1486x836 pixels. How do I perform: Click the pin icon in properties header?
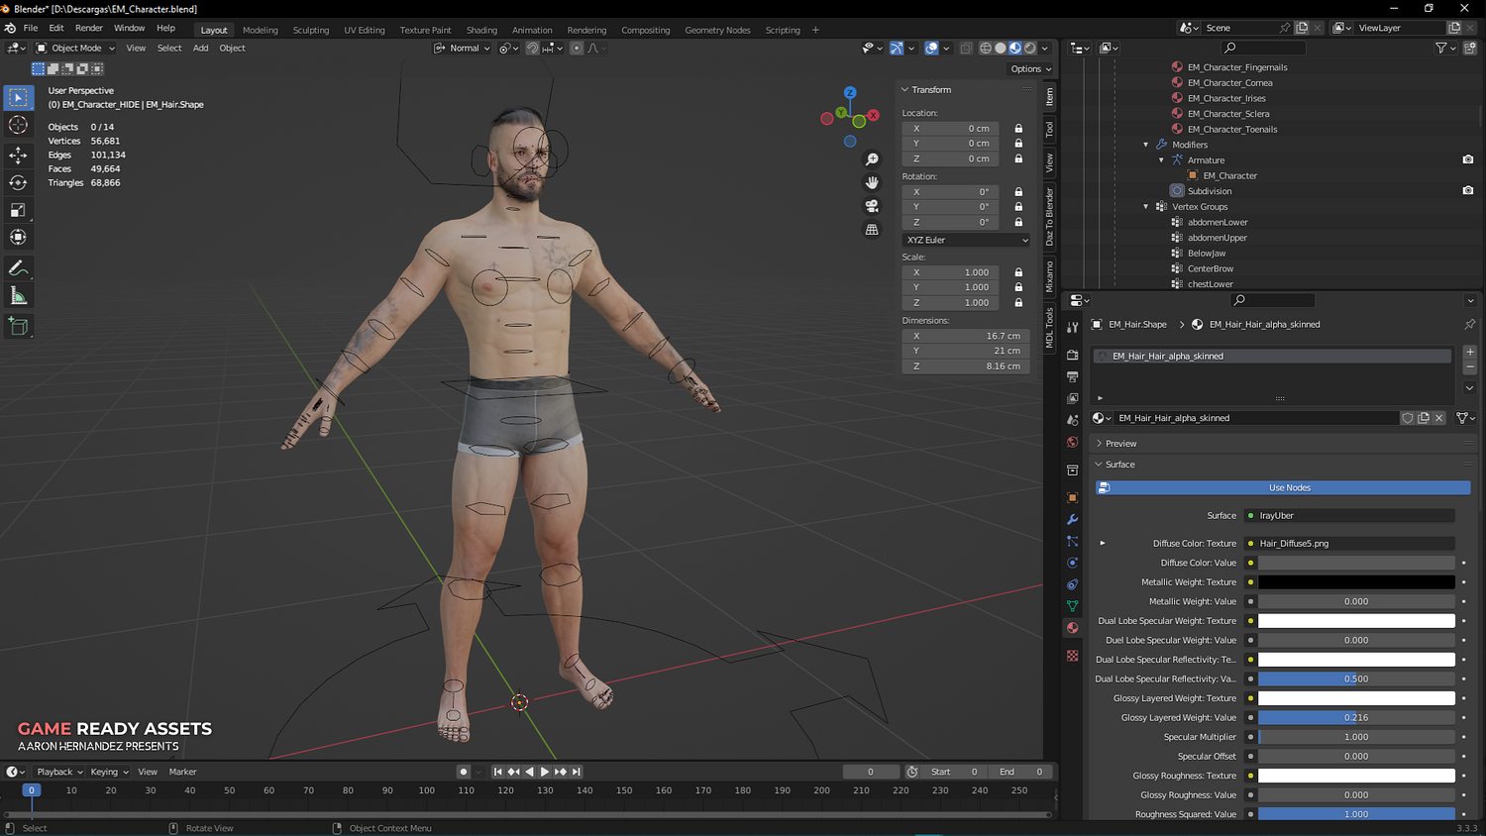pyautogui.click(x=1469, y=324)
